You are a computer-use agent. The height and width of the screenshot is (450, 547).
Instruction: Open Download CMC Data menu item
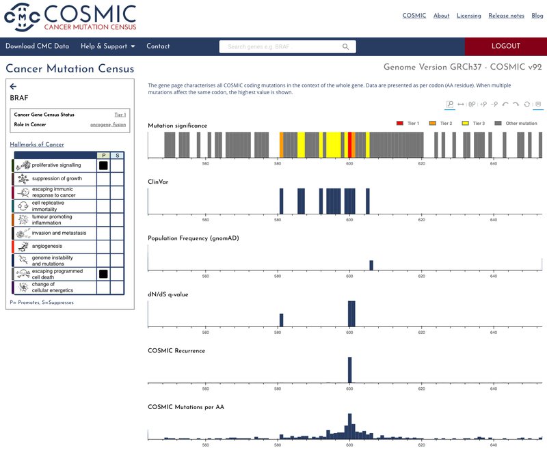tap(38, 46)
